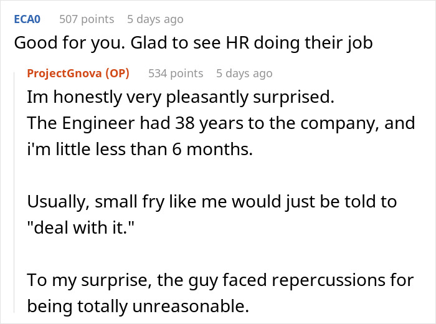
Task: Open the timestamp on ProjectGnova's reply
Action: coord(244,74)
